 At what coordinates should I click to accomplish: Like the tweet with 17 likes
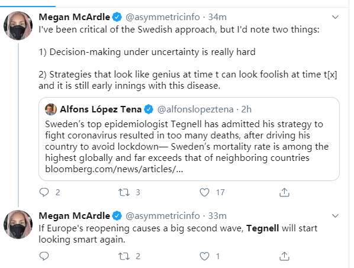pyautogui.click(x=205, y=192)
